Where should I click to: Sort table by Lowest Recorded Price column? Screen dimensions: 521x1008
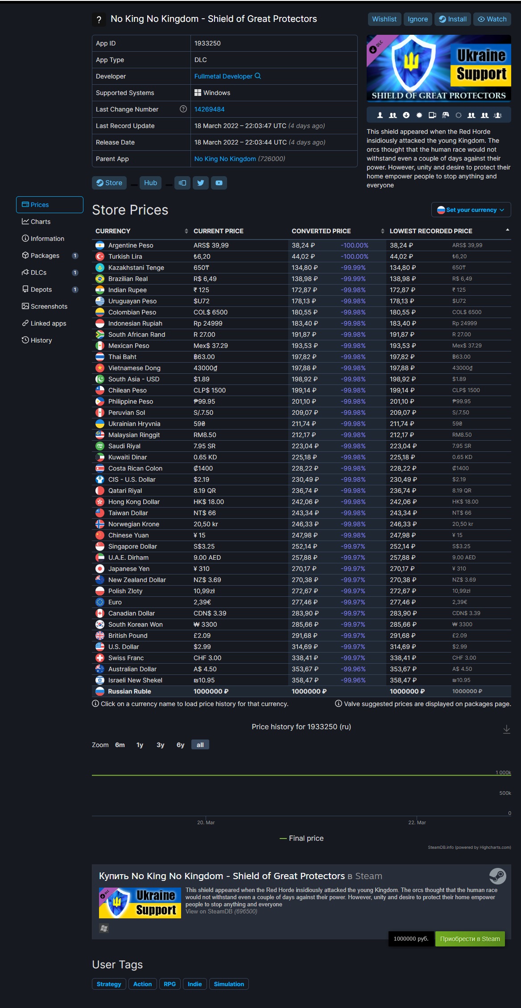tap(449, 231)
